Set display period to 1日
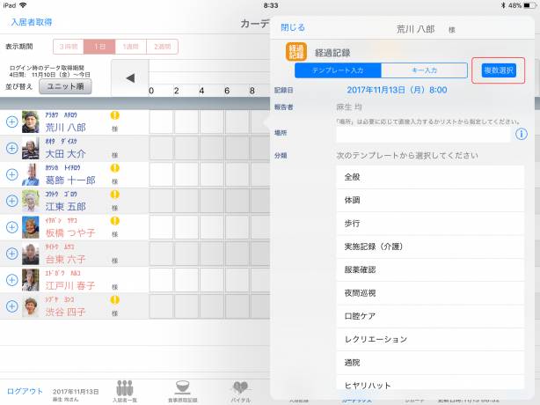 tap(99, 47)
